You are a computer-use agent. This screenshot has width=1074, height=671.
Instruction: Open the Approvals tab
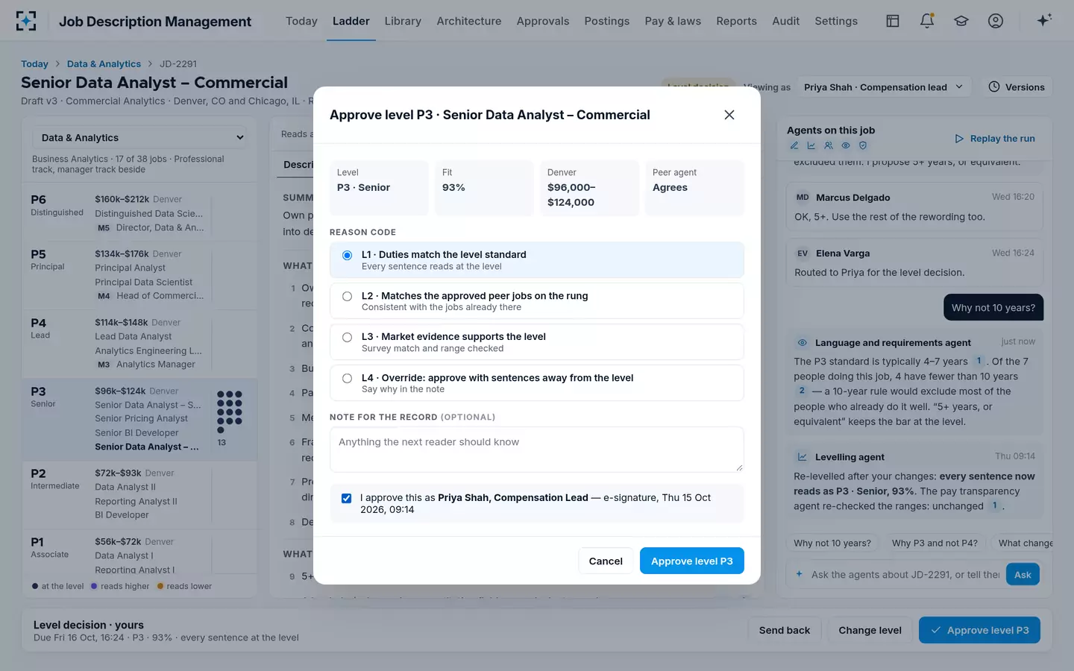[x=543, y=21]
